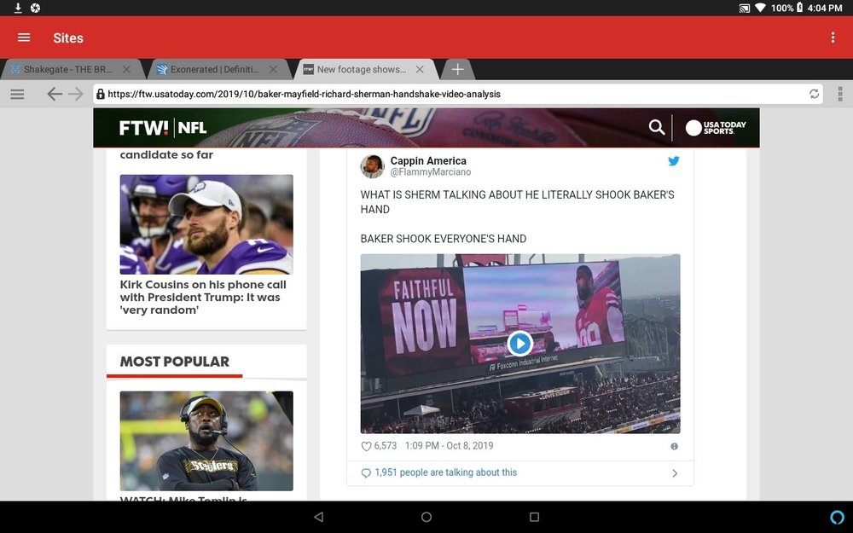Click the Twitter bird icon
Image resolution: width=853 pixels, height=533 pixels.
point(674,161)
